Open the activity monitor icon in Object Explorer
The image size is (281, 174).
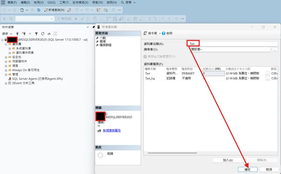click(x=49, y=33)
